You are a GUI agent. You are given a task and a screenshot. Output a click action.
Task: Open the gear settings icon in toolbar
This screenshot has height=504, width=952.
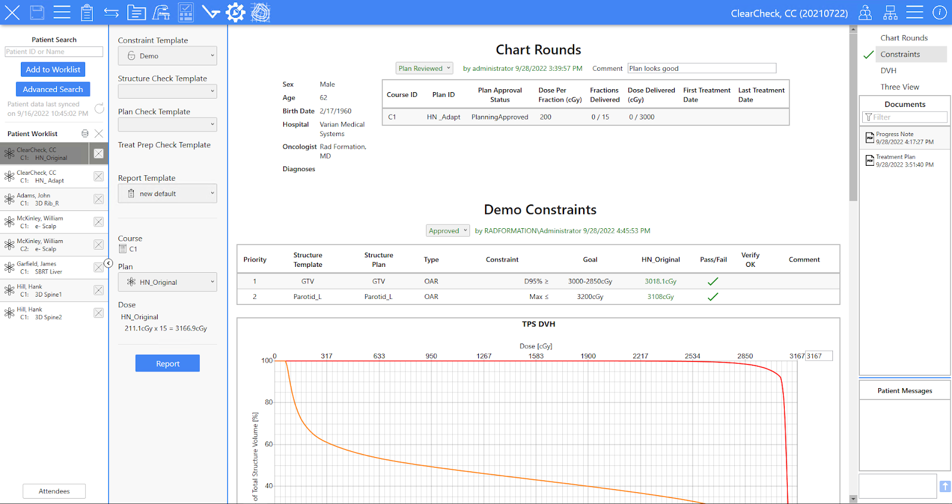point(236,12)
